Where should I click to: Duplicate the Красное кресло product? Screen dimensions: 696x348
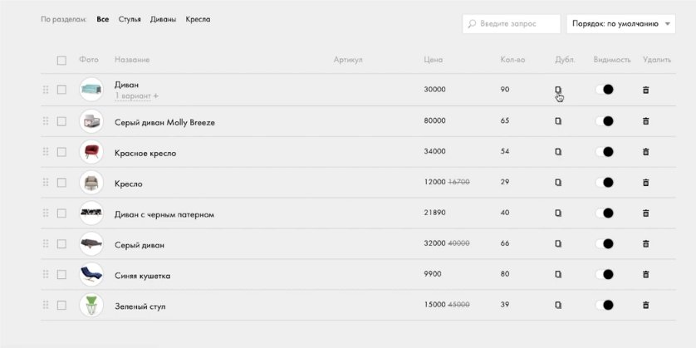point(558,152)
